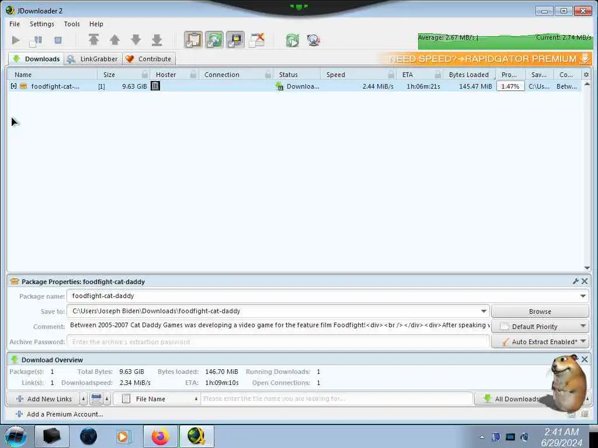Check for updates using the globe toolbar icon
This screenshot has height=448, width=598.
pos(314,40)
